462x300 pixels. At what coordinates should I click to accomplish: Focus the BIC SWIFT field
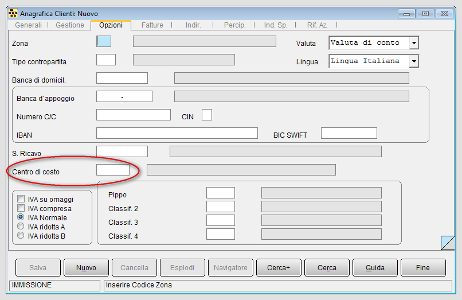349,133
